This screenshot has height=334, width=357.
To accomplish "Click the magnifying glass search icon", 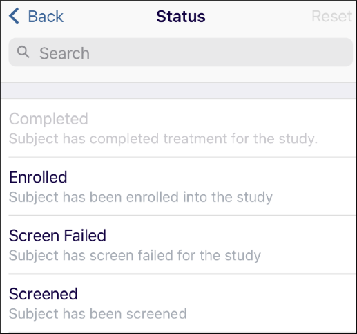I will point(23,52).
